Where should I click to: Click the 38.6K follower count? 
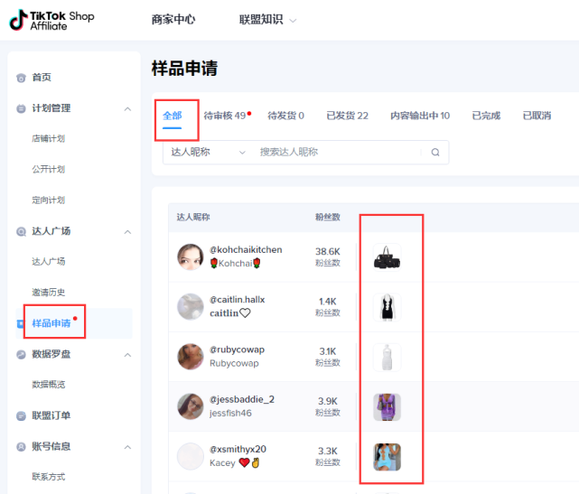[328, 252]
